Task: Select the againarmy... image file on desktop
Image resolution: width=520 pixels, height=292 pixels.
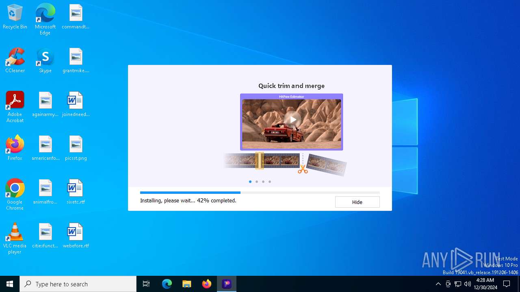Action: [x=45, y=105]
